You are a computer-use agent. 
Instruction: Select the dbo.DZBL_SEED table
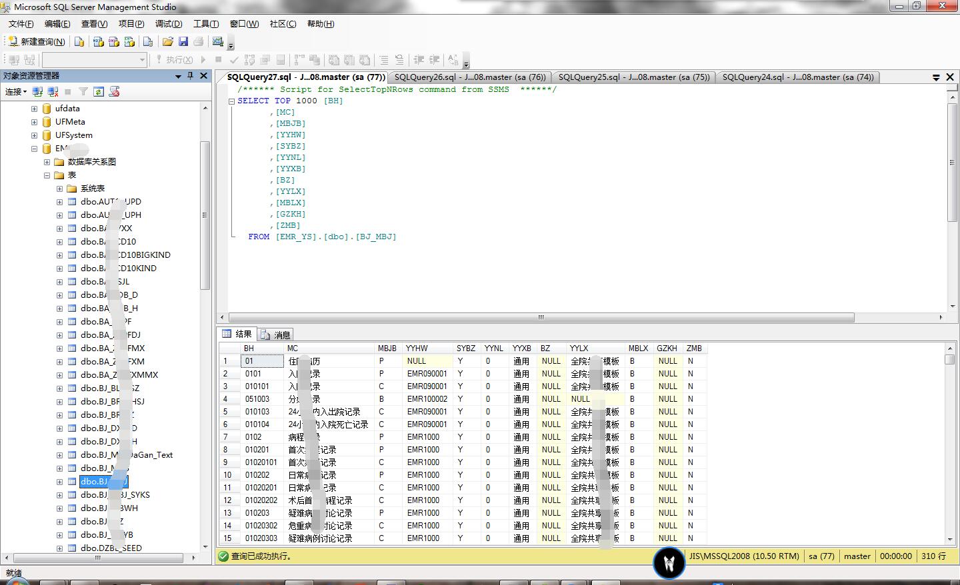click(x=111, y=548)
